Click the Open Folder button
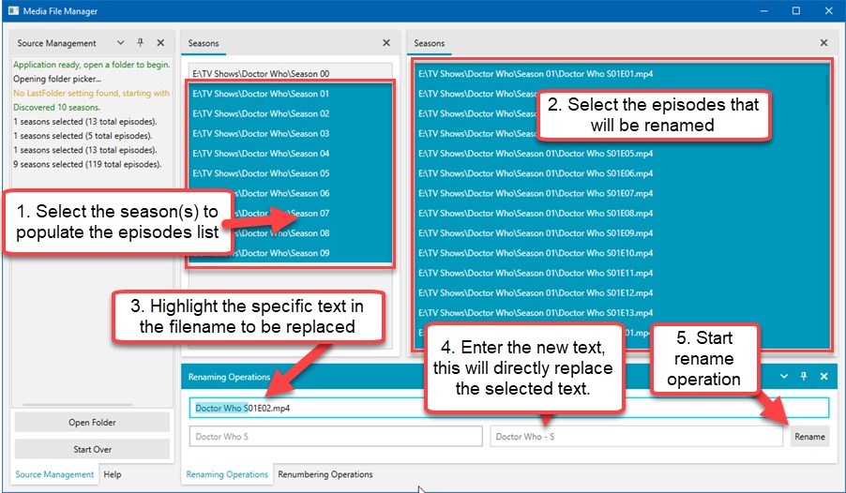The image size is (846, 493). pos(92,423)
